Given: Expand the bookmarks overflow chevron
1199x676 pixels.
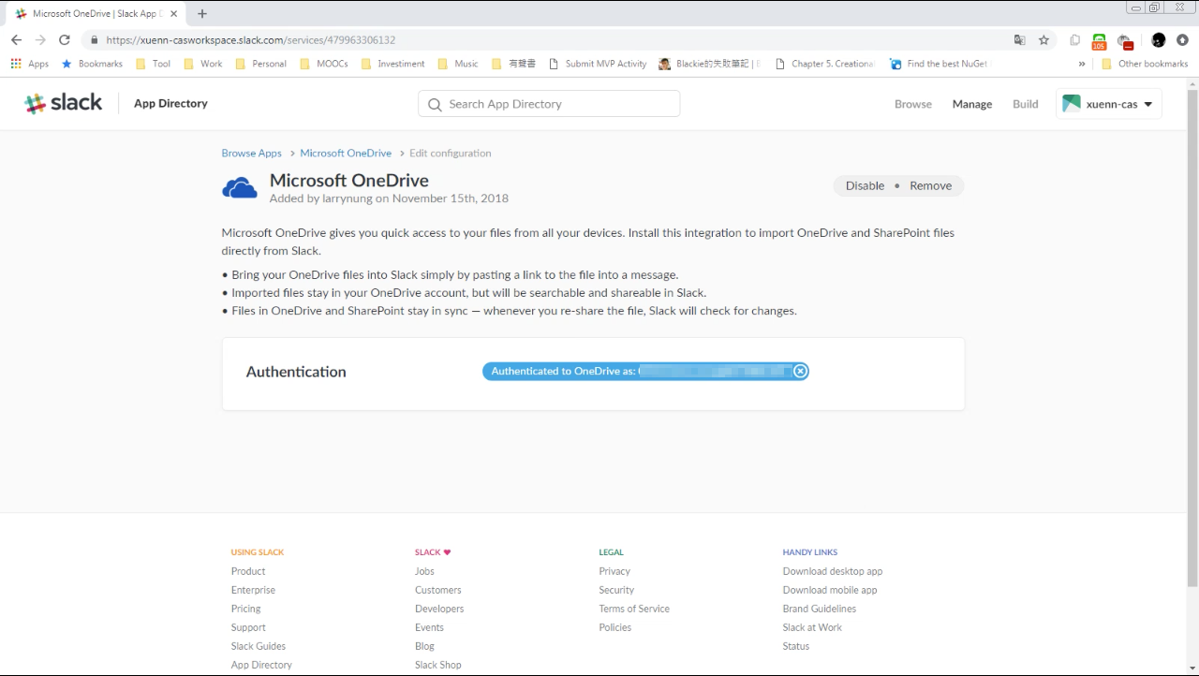Looking at the screenshot, I should pyautogui.click(x=1082, y=64).
